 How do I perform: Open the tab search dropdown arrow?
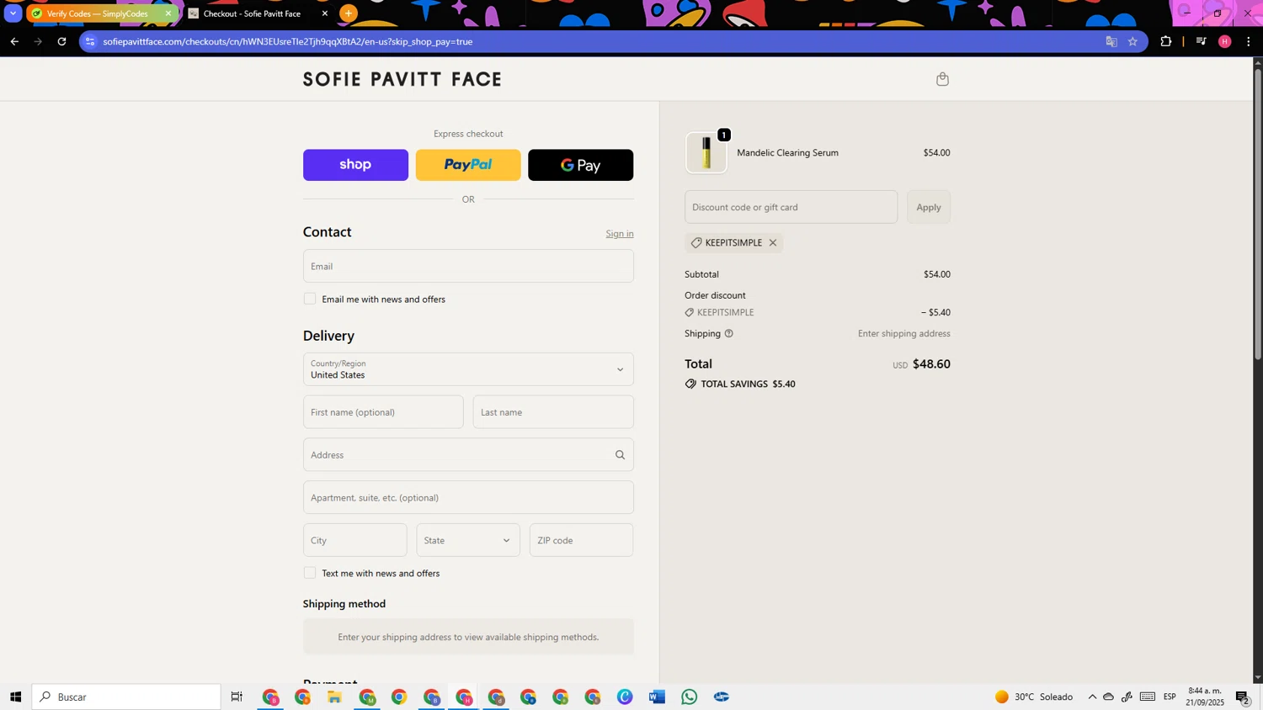tap(13, 13)
